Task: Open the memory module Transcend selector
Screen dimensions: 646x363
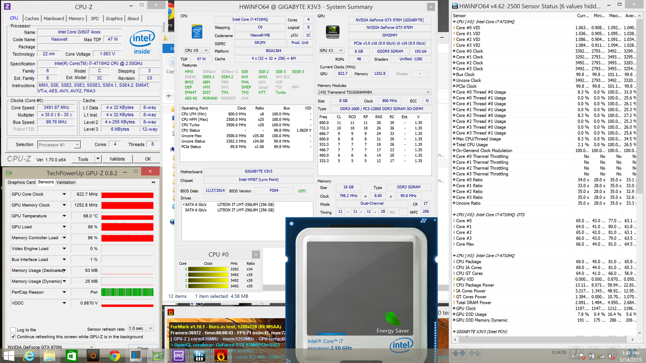Action: [374, 92]
